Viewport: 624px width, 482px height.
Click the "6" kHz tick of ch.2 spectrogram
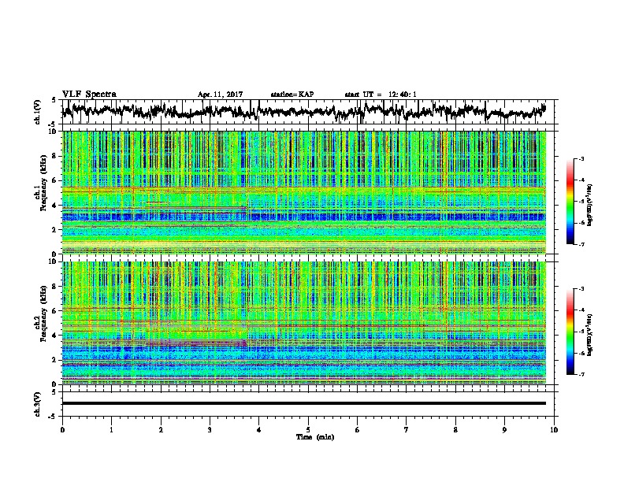point(55,310)
